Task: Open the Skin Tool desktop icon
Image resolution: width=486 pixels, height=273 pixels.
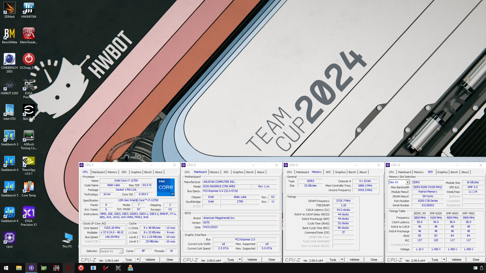Action: [x=29, y=112]
